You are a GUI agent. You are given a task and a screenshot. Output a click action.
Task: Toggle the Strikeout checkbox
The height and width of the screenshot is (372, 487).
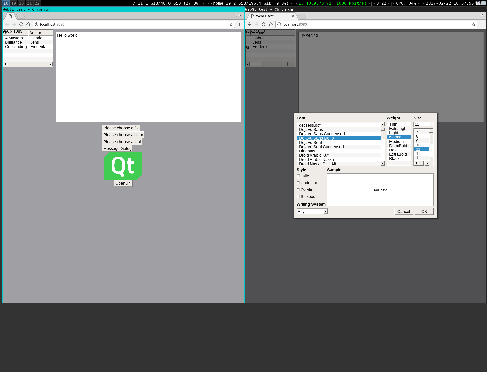tap(298, 197)
